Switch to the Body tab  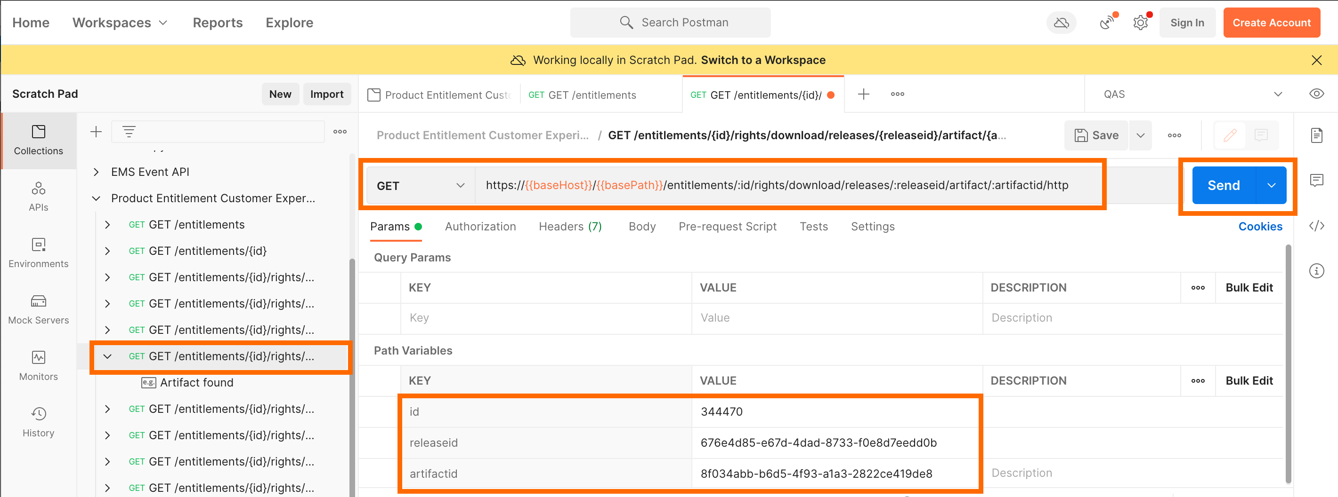[x=642, y=227]
